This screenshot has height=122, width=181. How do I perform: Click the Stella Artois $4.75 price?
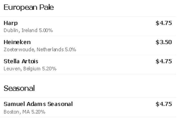click(164, 61)
